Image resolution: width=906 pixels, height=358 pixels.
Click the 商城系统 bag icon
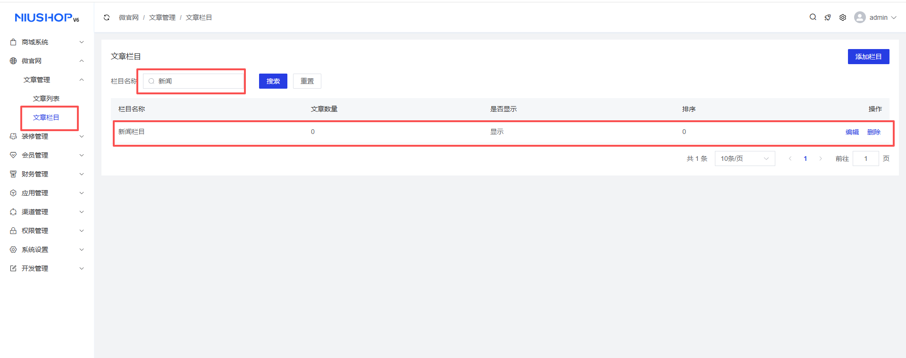pos(13,42)
